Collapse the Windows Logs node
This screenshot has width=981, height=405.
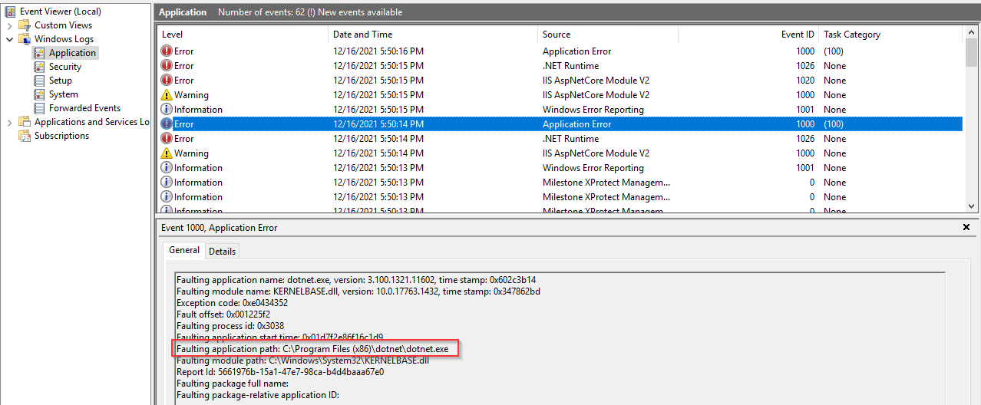click(10, 39)
